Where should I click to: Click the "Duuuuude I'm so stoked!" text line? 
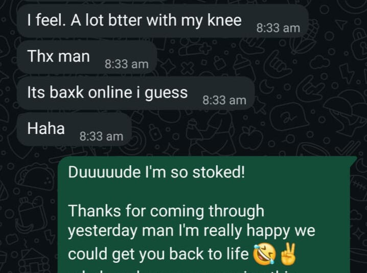pyautogui.click(x=156, y=172)
